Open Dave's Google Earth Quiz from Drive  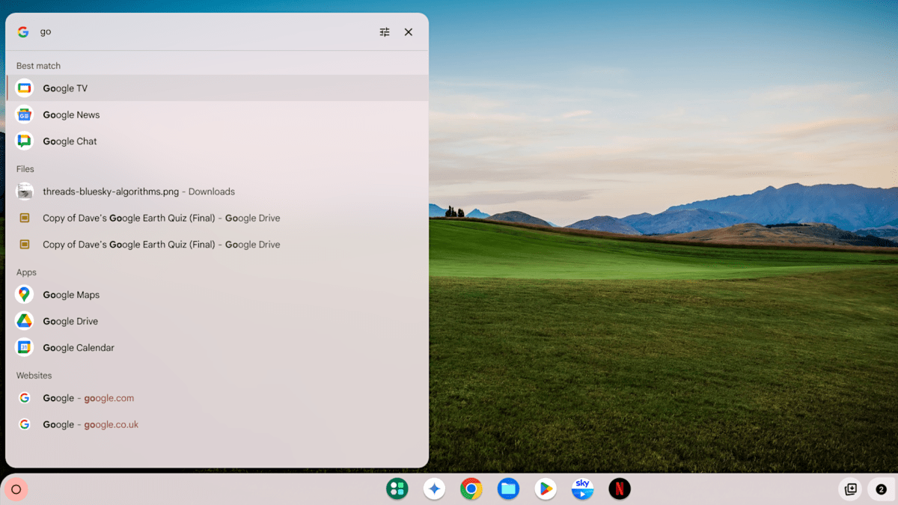pyautogui.click(x=159, y=218)
